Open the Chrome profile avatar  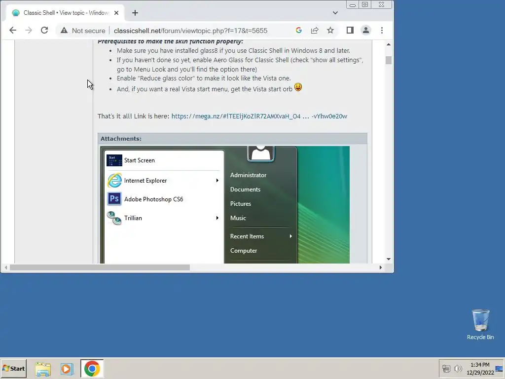click(x=366, y=30)
